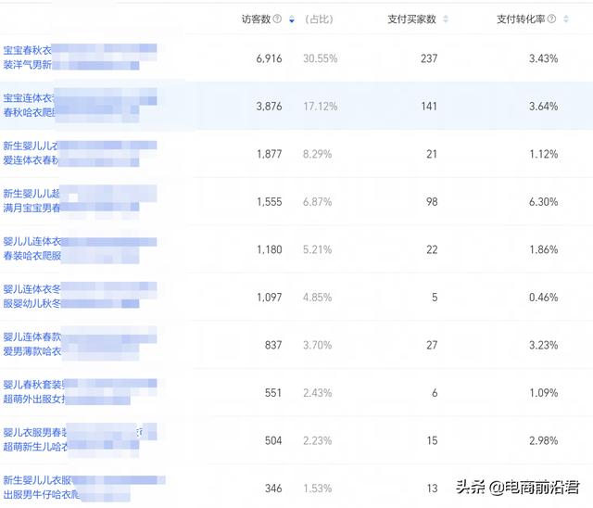
Task: Click the share value 4.85%
Action: [x=317, y=298]
